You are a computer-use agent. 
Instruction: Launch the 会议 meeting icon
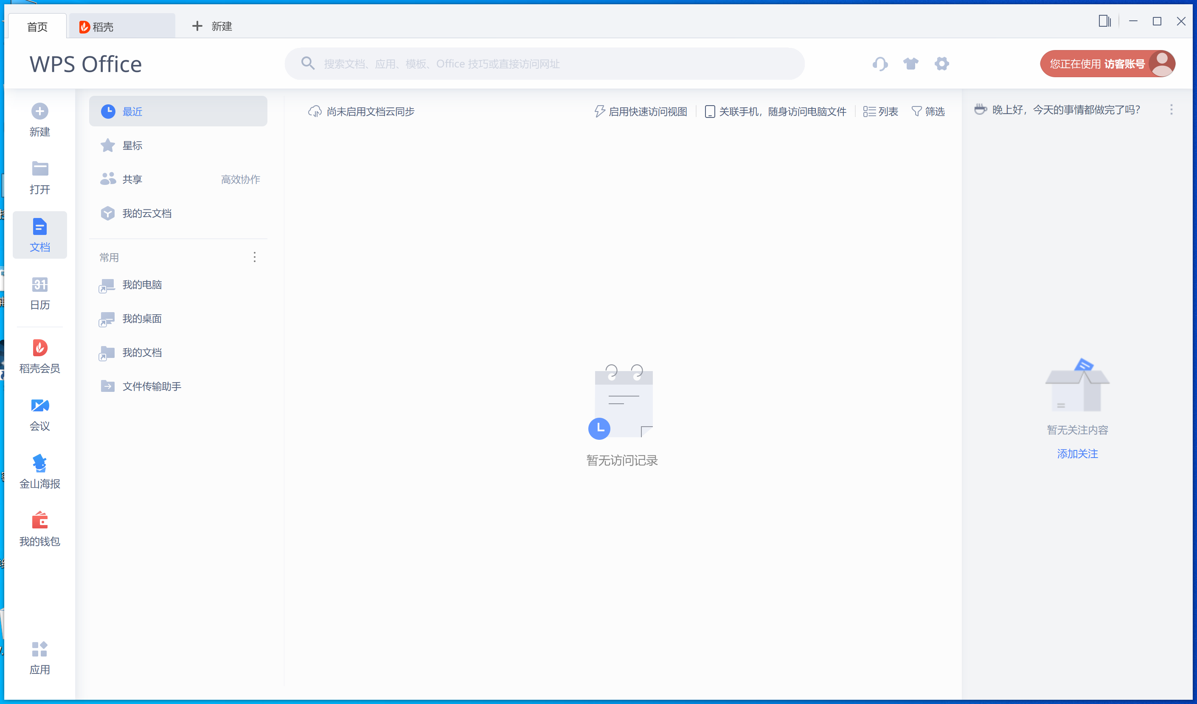(39, 406)
